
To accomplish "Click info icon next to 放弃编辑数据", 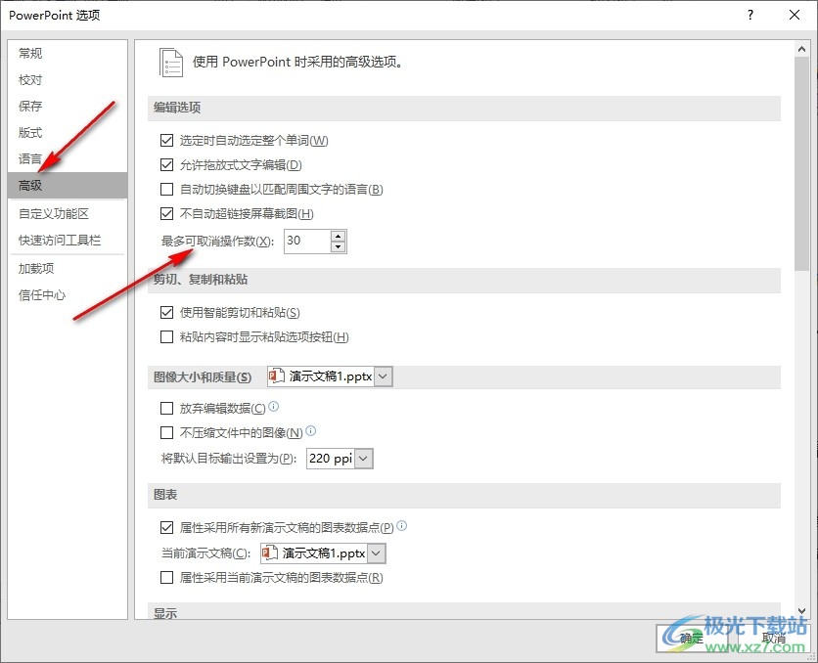I will 273,406.
